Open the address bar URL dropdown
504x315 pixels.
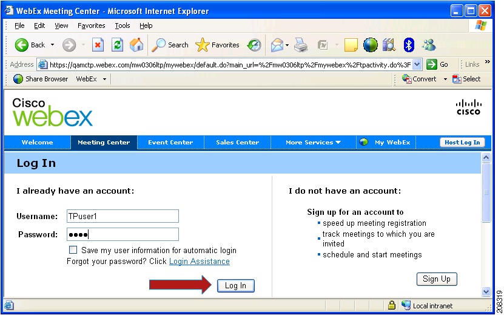417,65
